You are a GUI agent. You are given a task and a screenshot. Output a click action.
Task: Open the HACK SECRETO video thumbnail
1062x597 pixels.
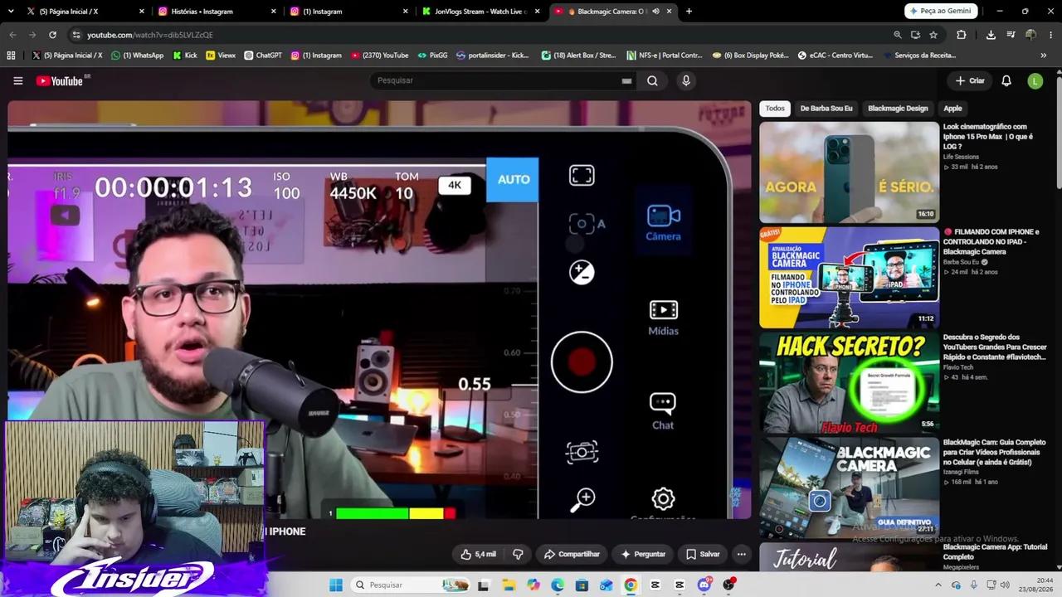tap(849, 383)
